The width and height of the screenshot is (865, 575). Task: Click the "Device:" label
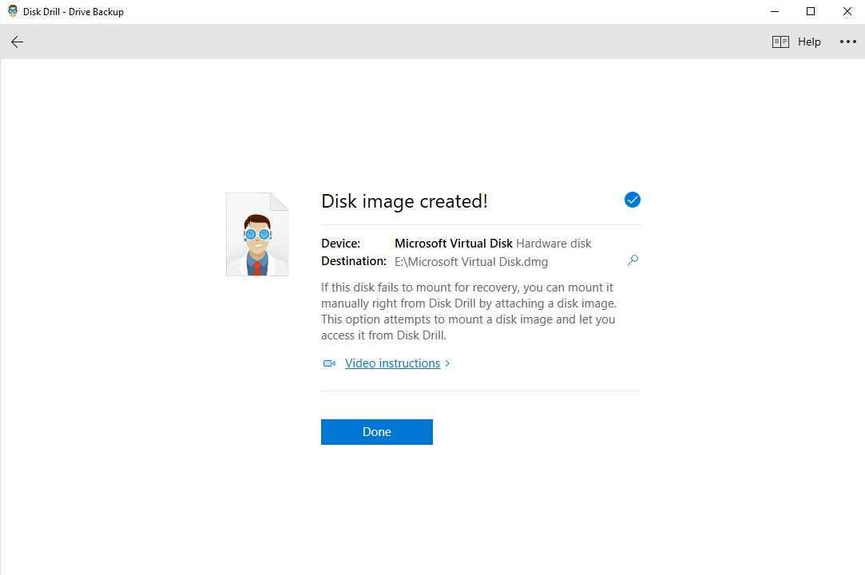(341, 244)
